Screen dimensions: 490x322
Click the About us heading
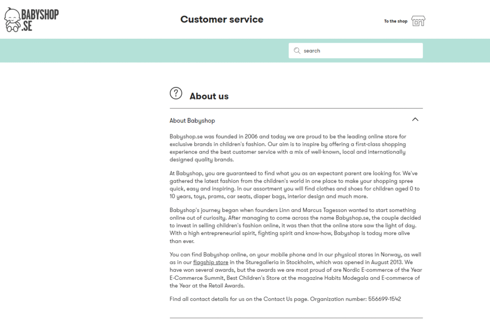(x=209, y=96)
